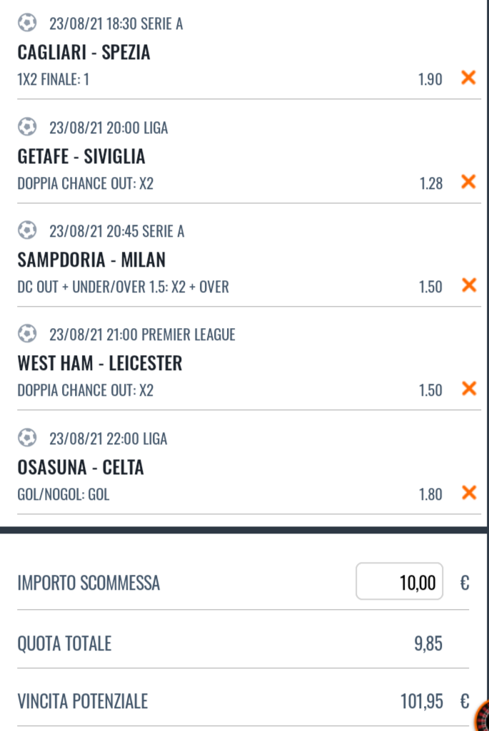The image size is (489, 731).
Task: Open the Getafe - Siviglia match
Action: (81, 155)
